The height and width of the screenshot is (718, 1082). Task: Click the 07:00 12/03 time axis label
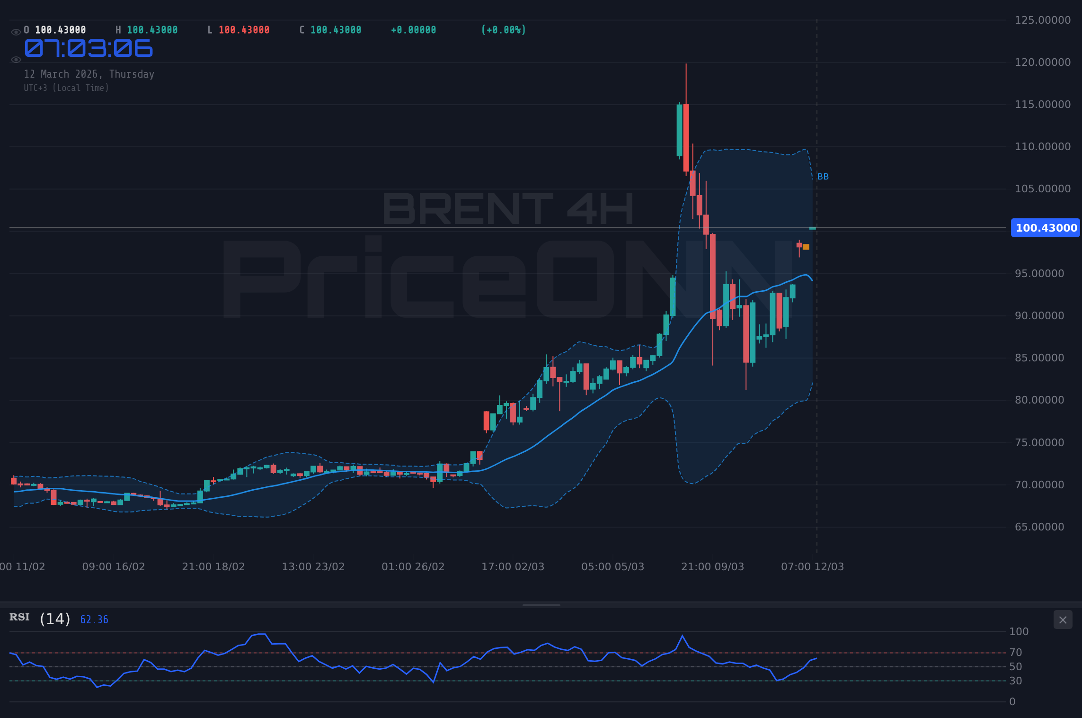(813, 566)
